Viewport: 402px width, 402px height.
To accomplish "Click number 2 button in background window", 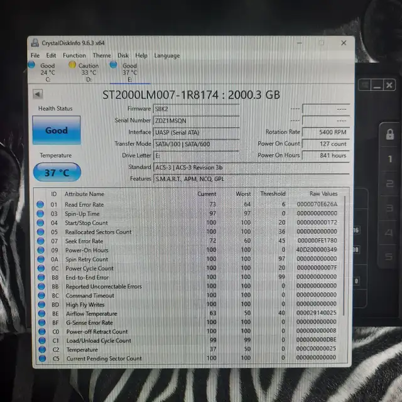I will click(x=389, y=183).
